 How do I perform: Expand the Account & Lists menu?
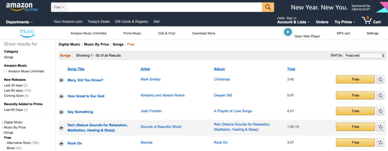(x=293, y=22)
